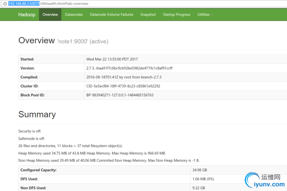
Task: Click the '26 files and directories' line
Action: coord(71,146)
